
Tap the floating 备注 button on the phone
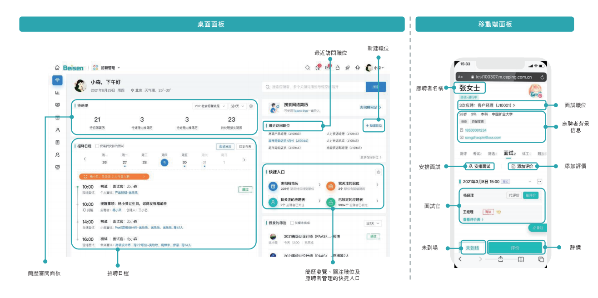pos(538,228)
